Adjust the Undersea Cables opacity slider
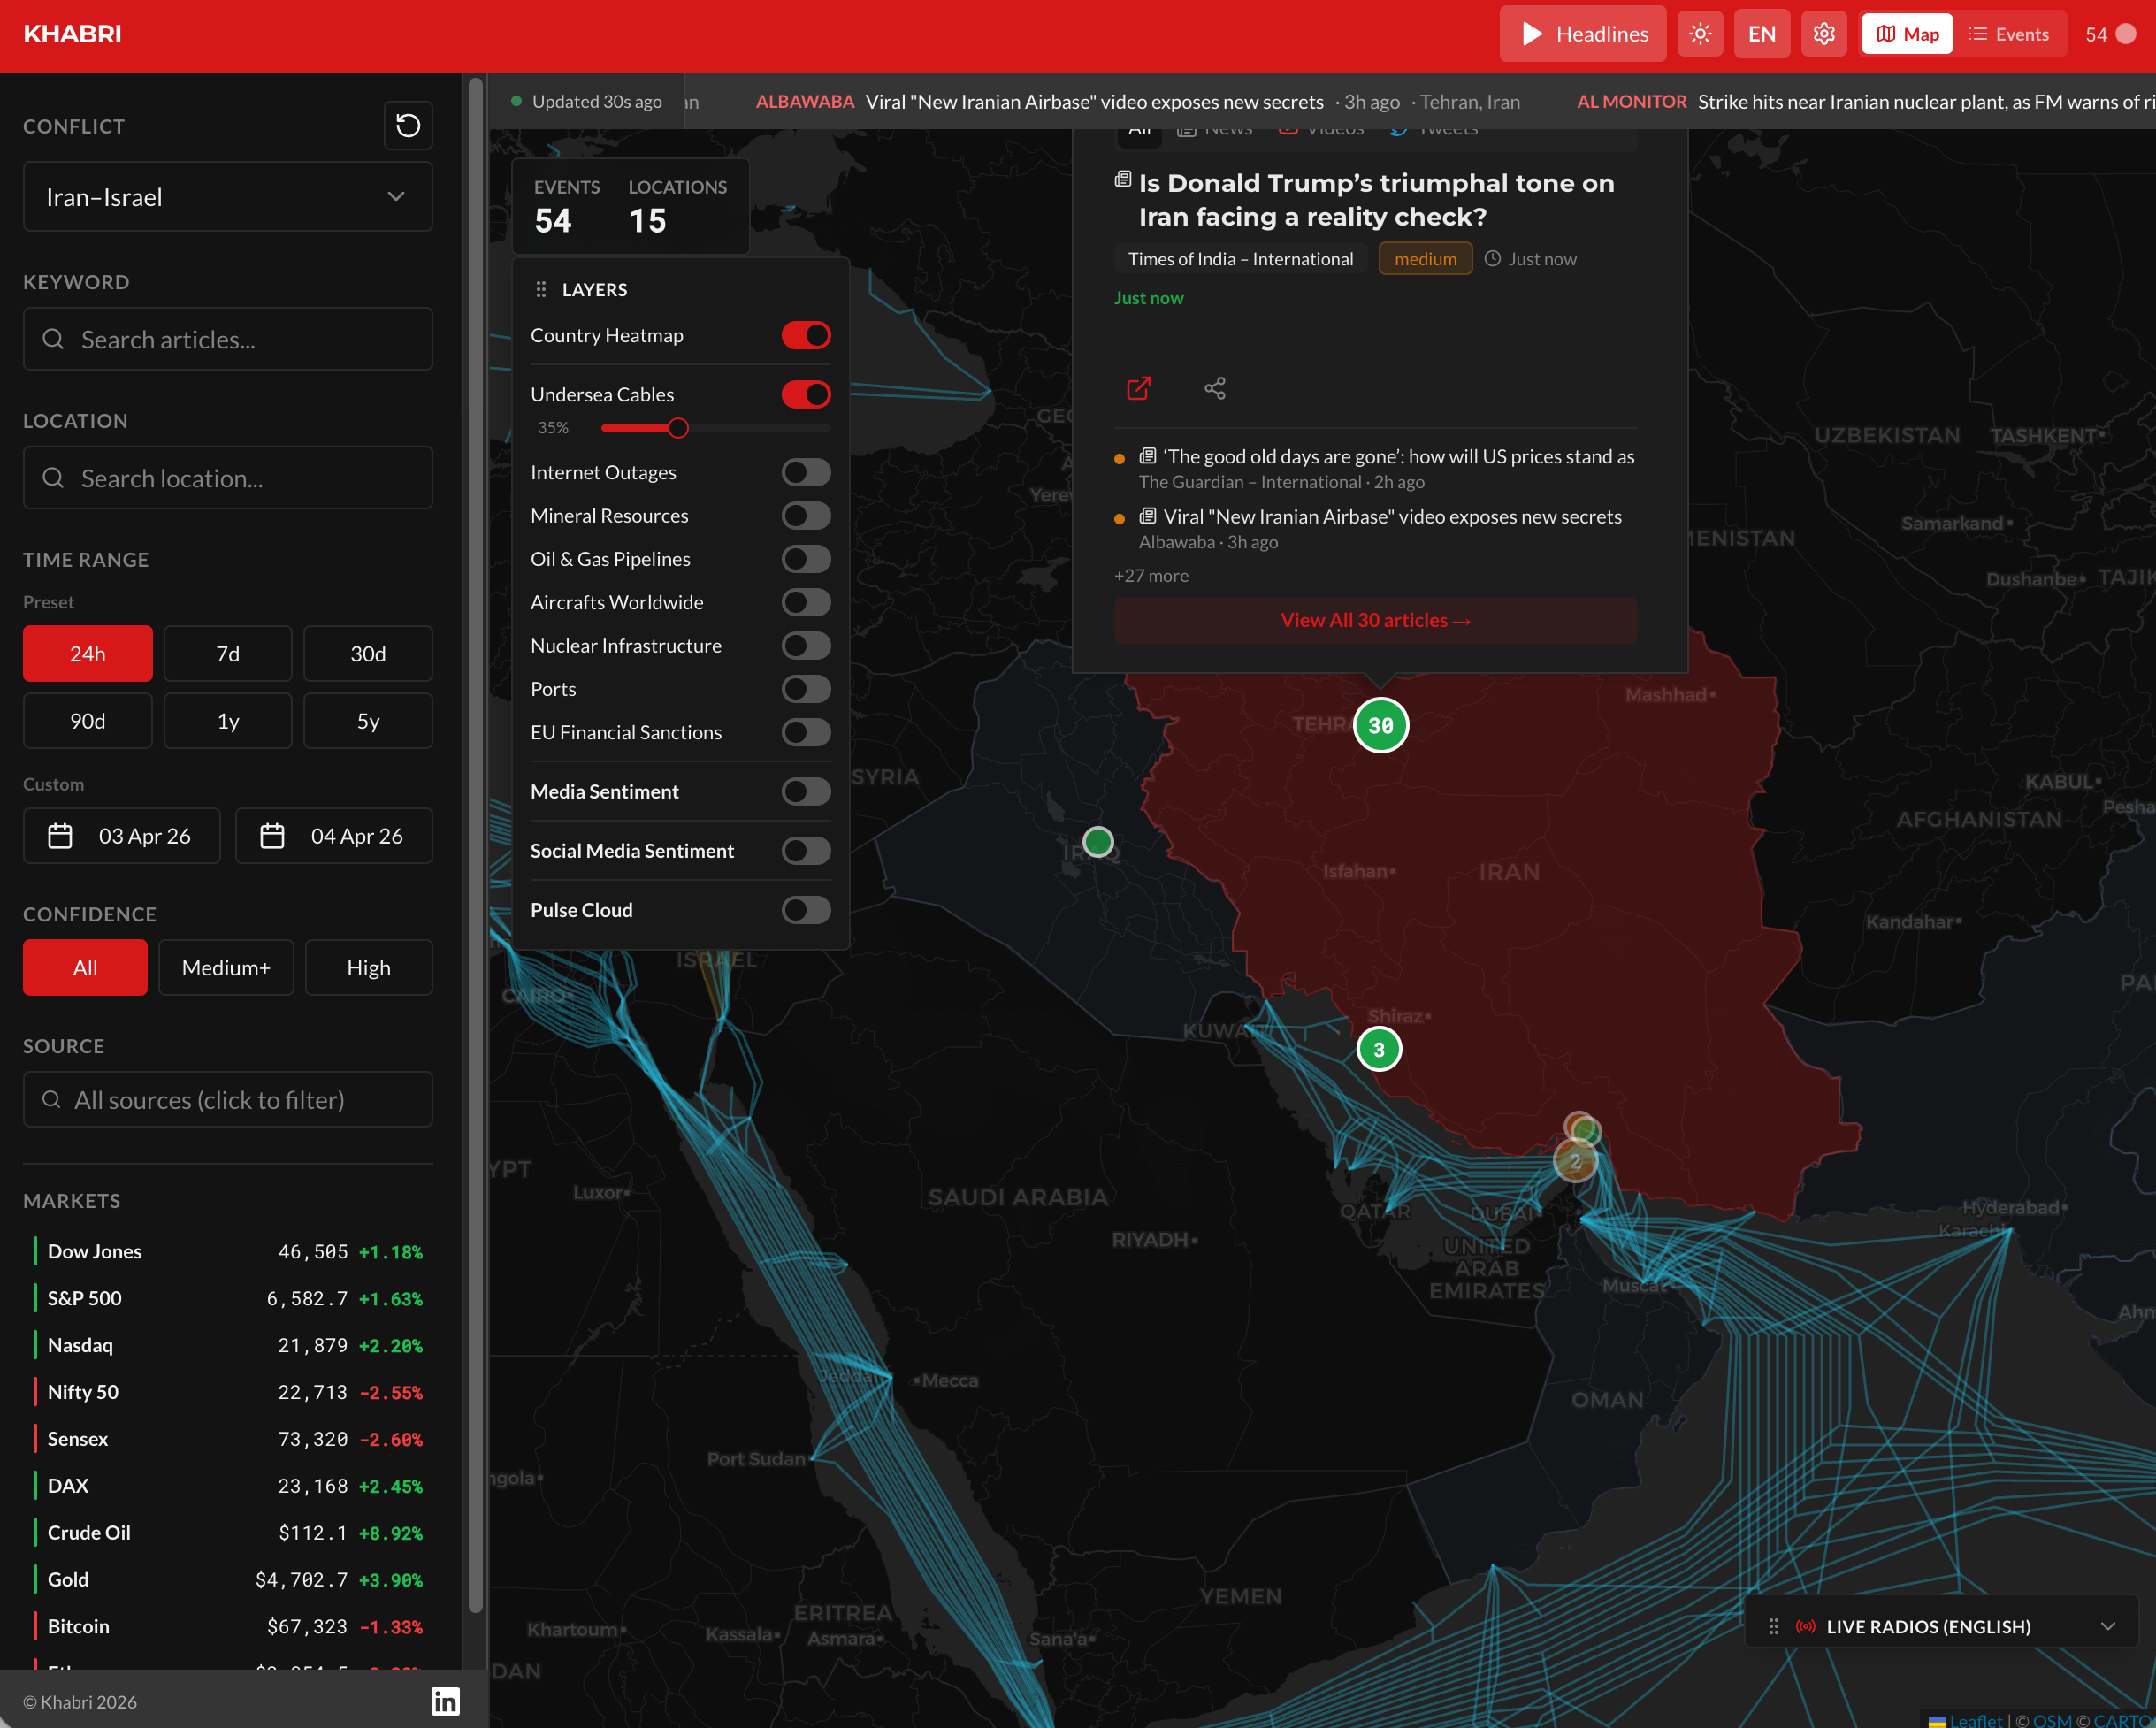Viewport: 2156px width, 1728px height. tap(679, 427)
